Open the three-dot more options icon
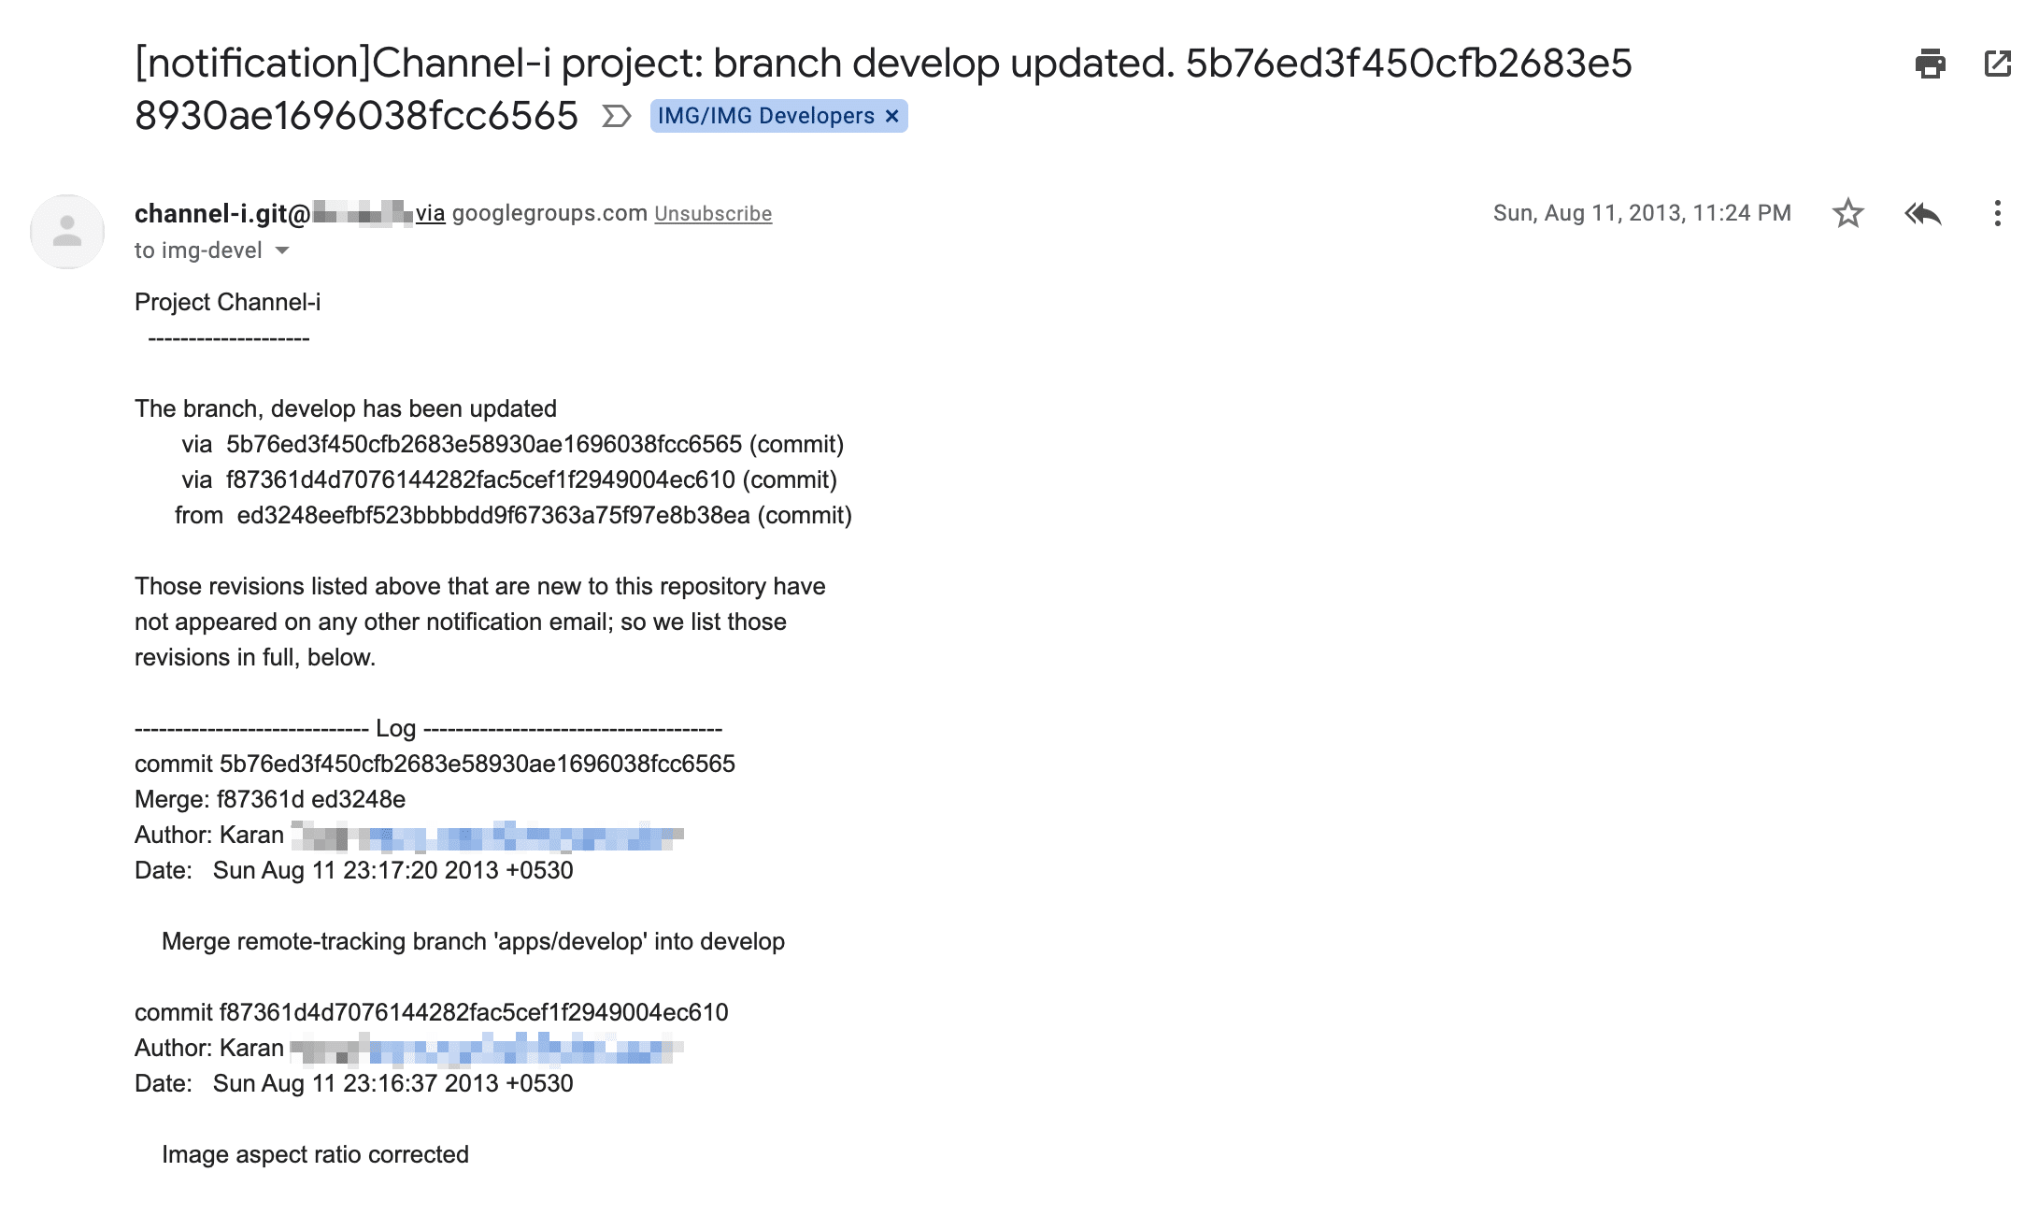Screen dimensions: 2039x1215 1997,213
